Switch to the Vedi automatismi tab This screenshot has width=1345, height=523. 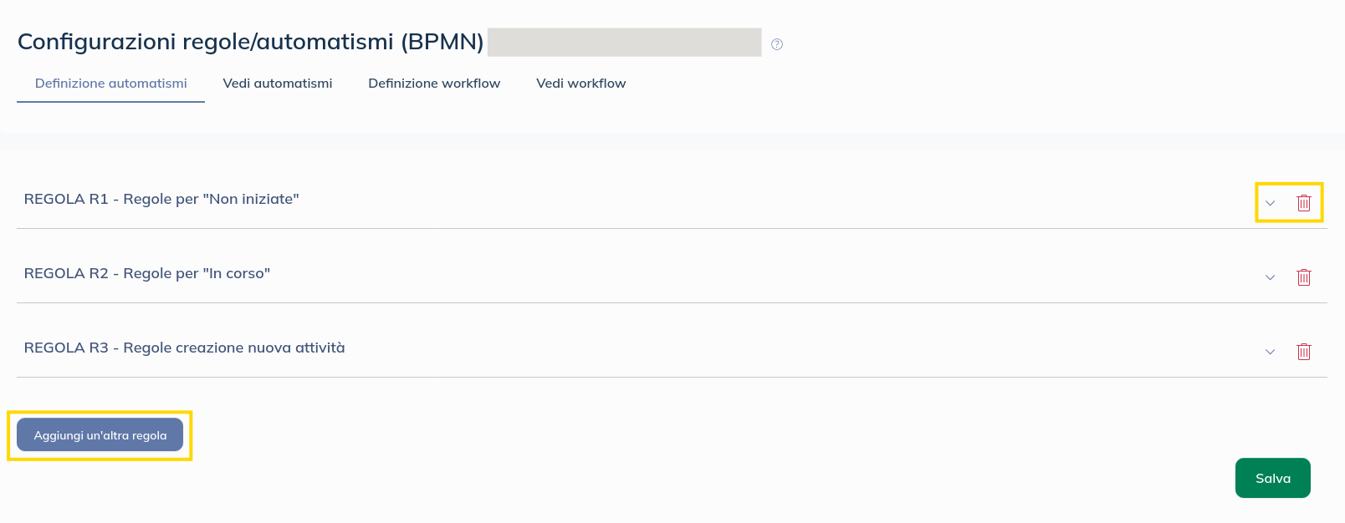tap(278, 84)
